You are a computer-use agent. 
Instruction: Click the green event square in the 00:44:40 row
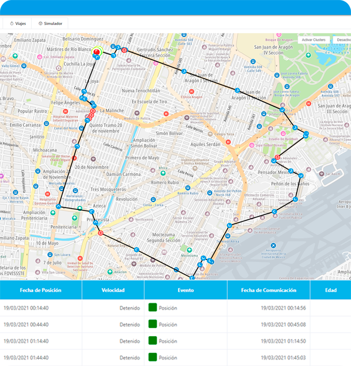152,324
